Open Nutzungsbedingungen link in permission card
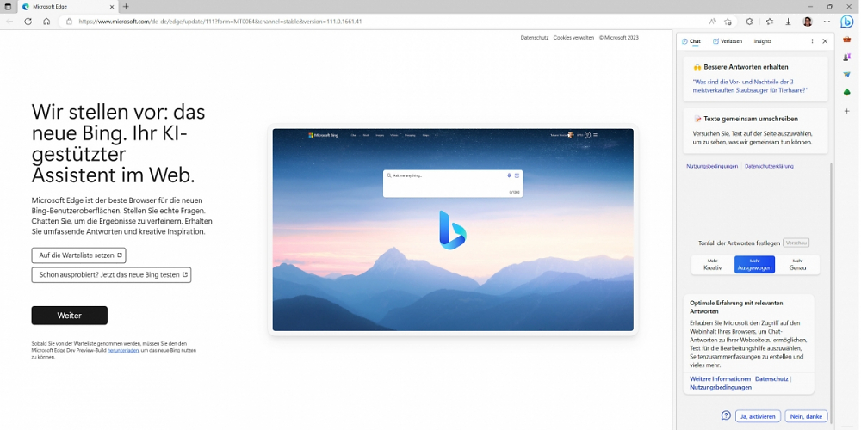The image size is (861, 430). (x=721, y=387)
